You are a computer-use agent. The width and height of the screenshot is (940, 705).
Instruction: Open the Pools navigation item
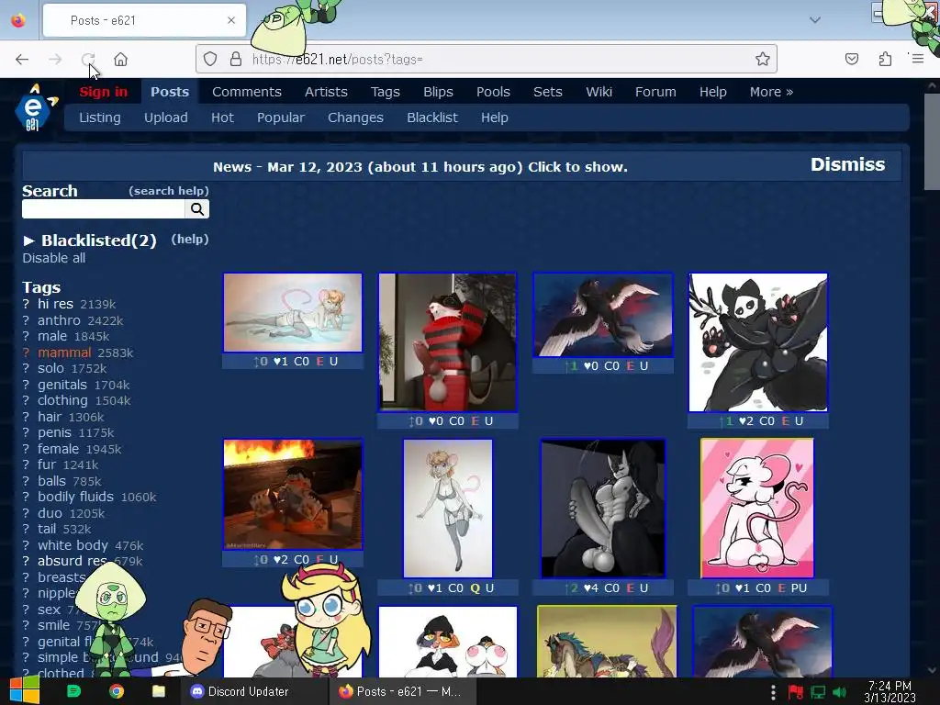point(493,92)
